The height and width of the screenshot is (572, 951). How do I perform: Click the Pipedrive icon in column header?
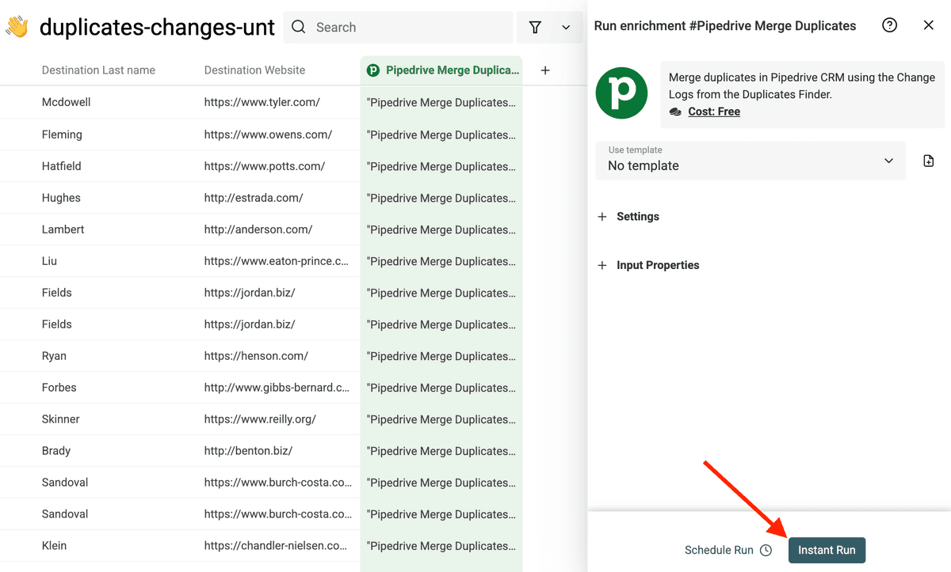pos(373,70)
